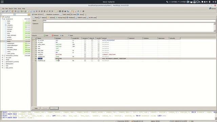This screenshot has height=122, width=217.
Task: Click the refresh toolbar icon
Action: (x=21, y=11)
